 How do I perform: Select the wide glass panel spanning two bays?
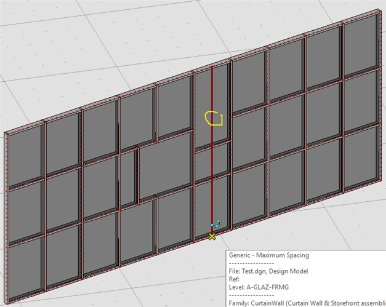(x=165, y=166)
